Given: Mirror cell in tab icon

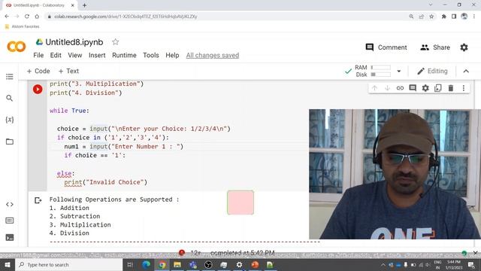Looking at the screenshot, I should pyautogui.click(x=438, y=88).
